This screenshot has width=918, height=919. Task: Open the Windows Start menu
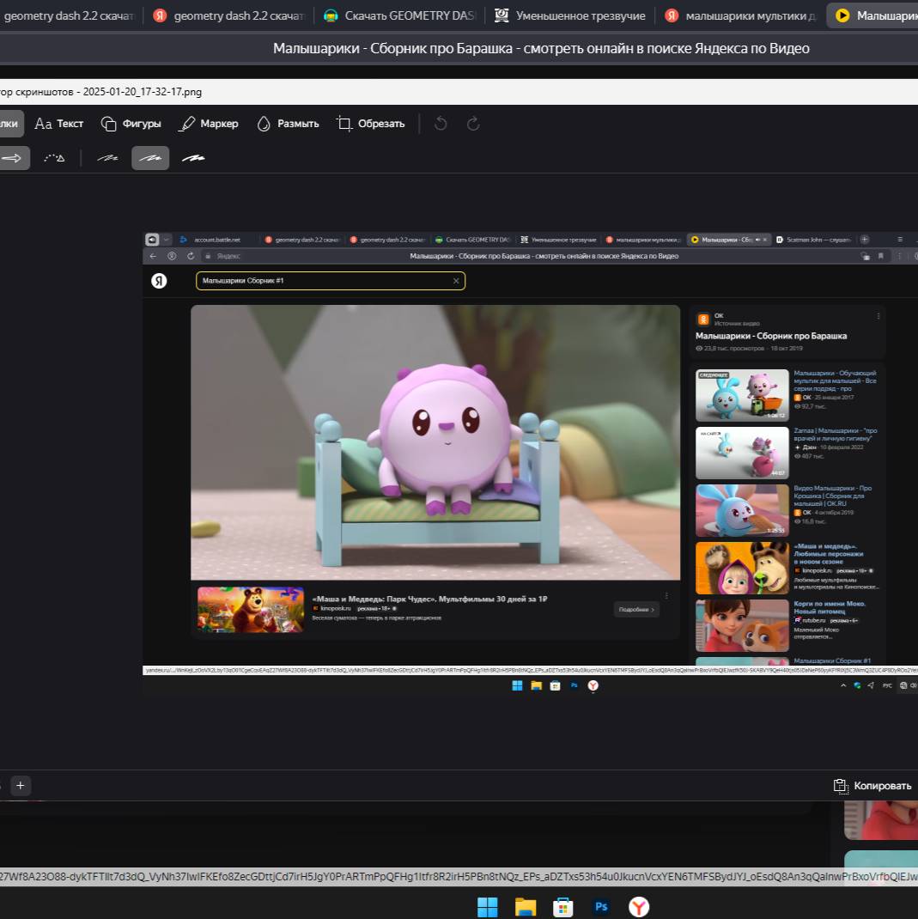point(488,907)
